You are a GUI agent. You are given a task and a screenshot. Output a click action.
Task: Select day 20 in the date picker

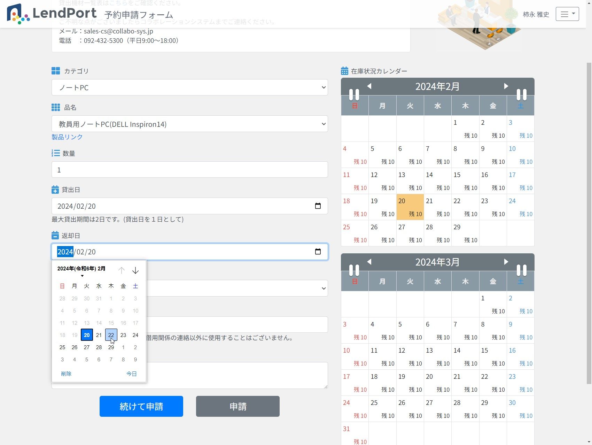coord(87,335)
